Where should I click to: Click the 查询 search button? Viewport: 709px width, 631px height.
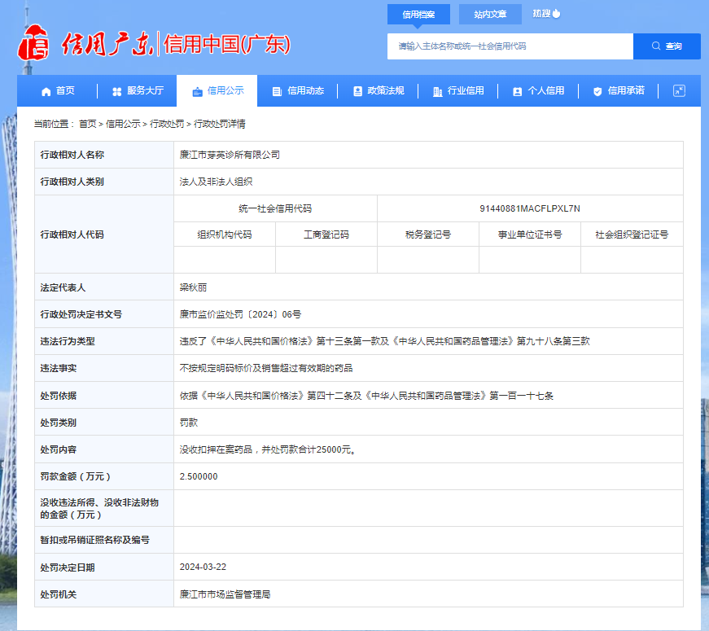click(x=667, y=46)
